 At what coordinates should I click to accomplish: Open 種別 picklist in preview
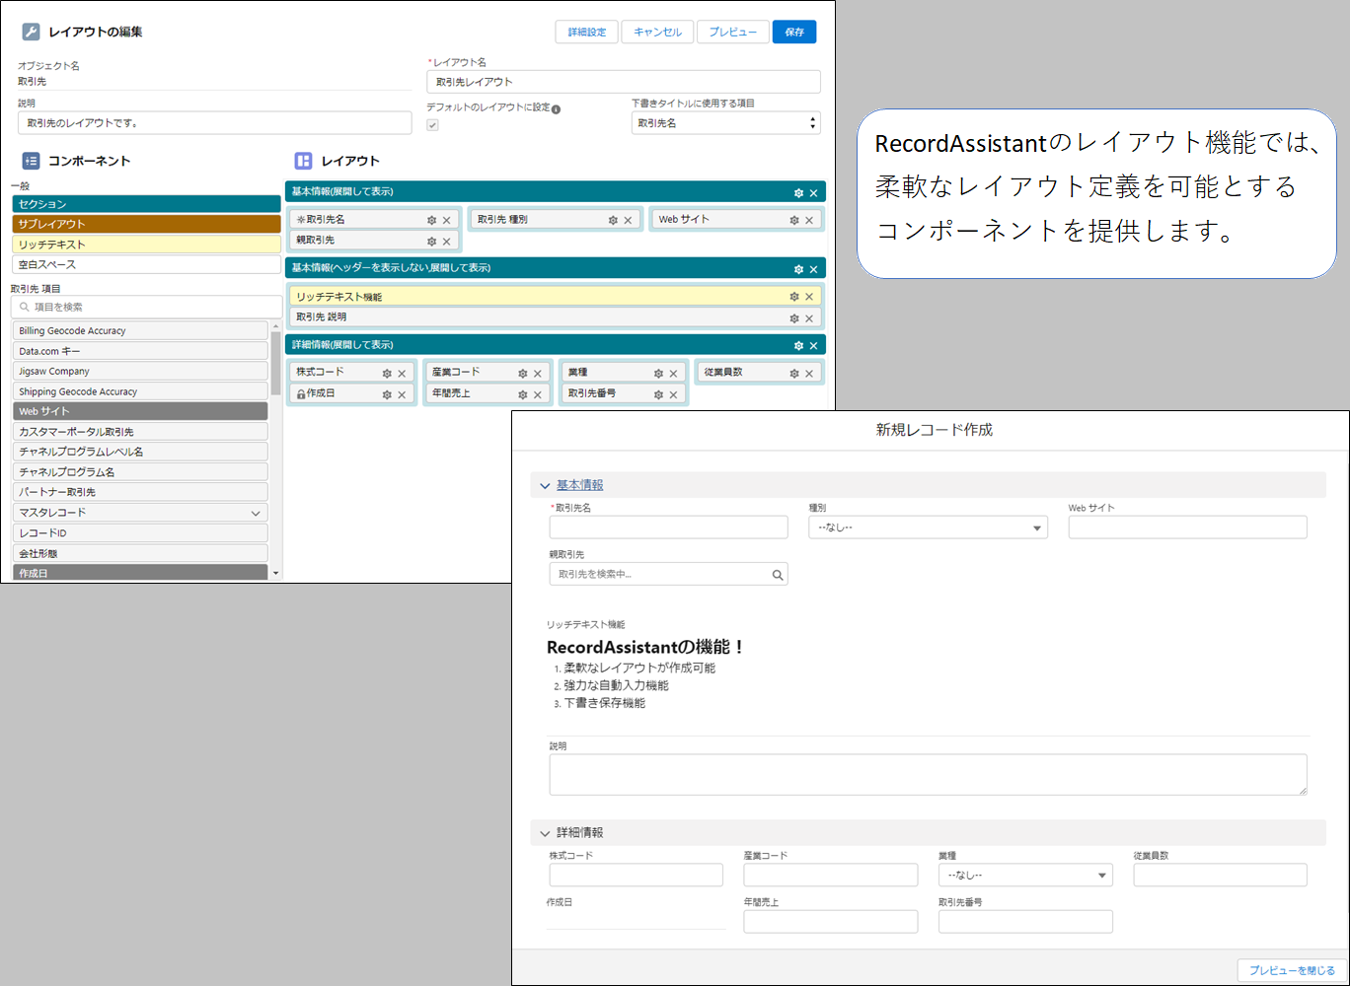(x=928, y=528)
